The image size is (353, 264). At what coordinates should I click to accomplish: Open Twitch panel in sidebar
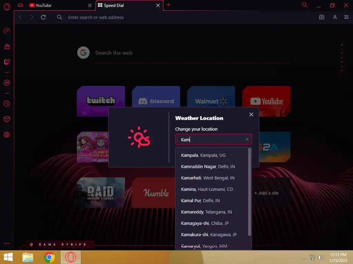point(7,62)
